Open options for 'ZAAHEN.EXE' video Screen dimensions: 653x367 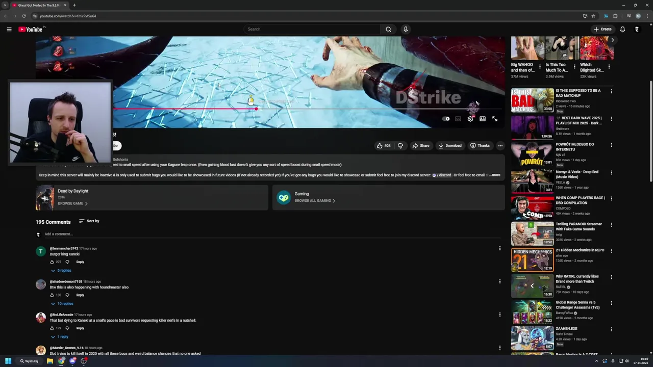coord(611,330)
